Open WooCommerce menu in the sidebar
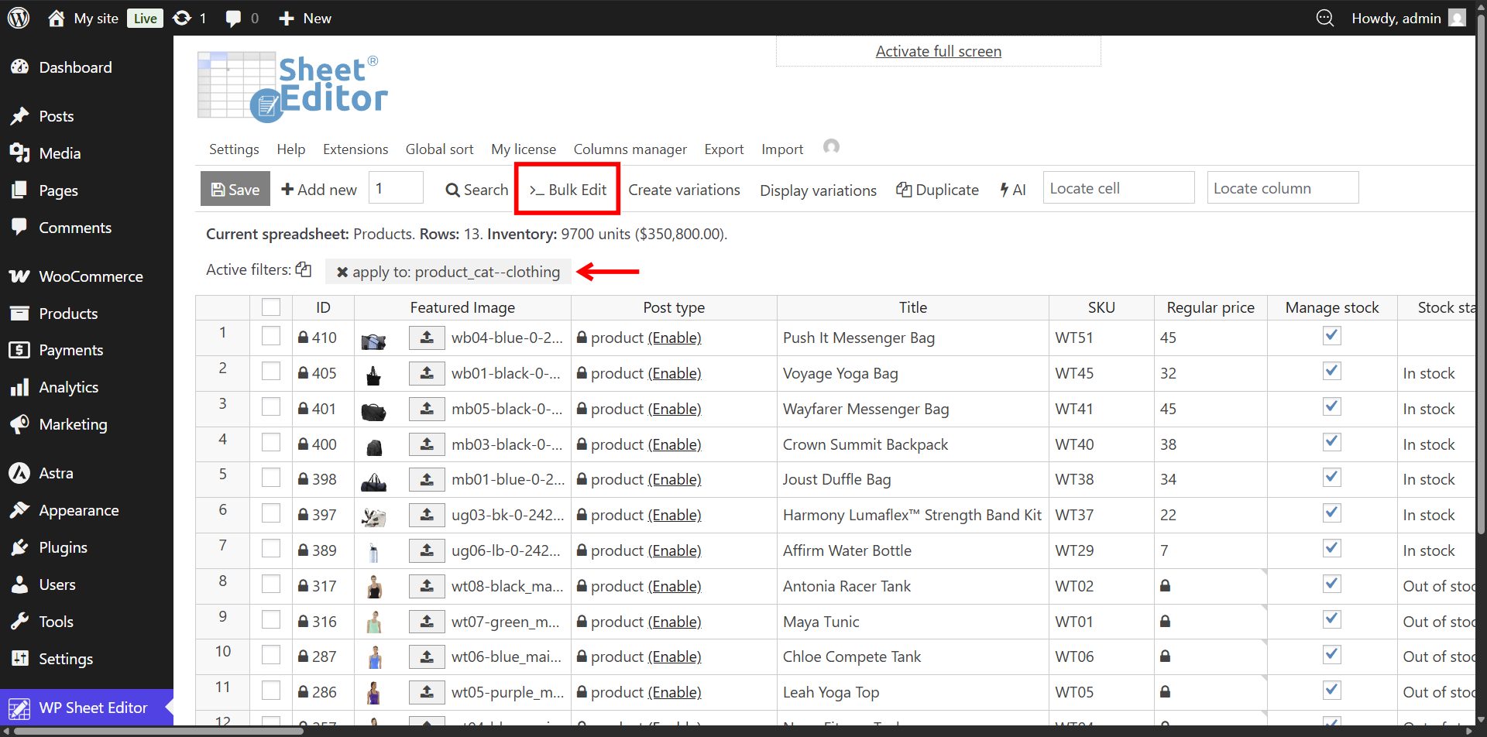Viewport: 1487px width, 737px height. (x=91, y=276)
